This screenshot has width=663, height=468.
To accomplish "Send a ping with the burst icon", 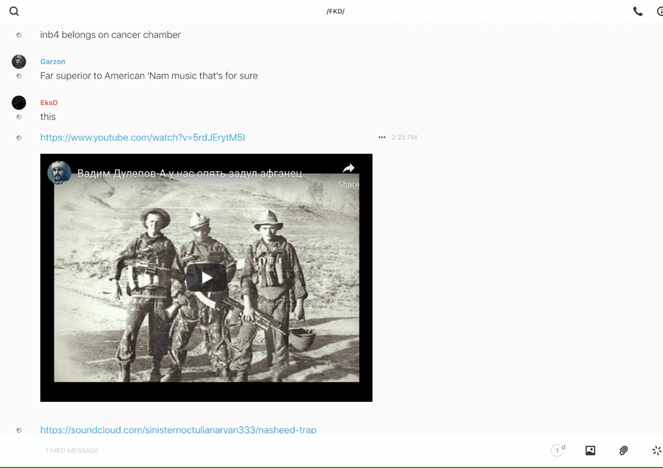I will (656, 451).
